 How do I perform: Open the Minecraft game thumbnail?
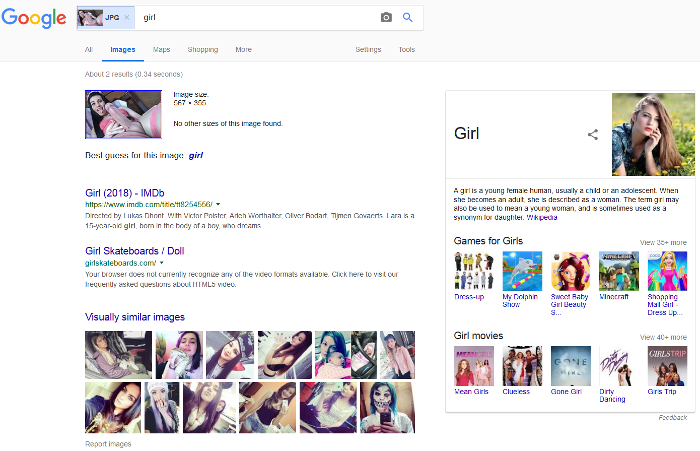(619, 271)
